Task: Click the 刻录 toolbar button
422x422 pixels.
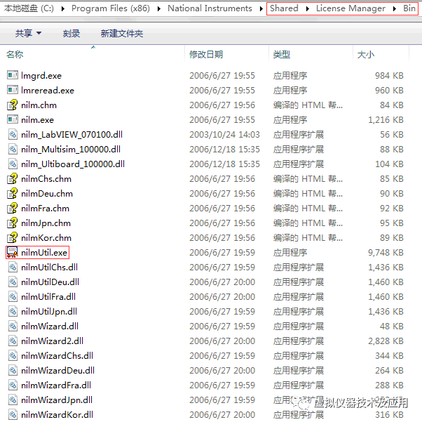Action: pyautogui.click(x=72, y=33)
